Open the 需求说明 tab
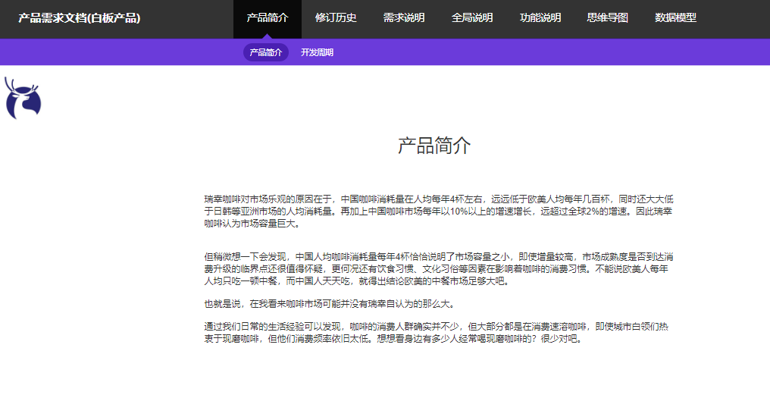 tap(404, 18)
